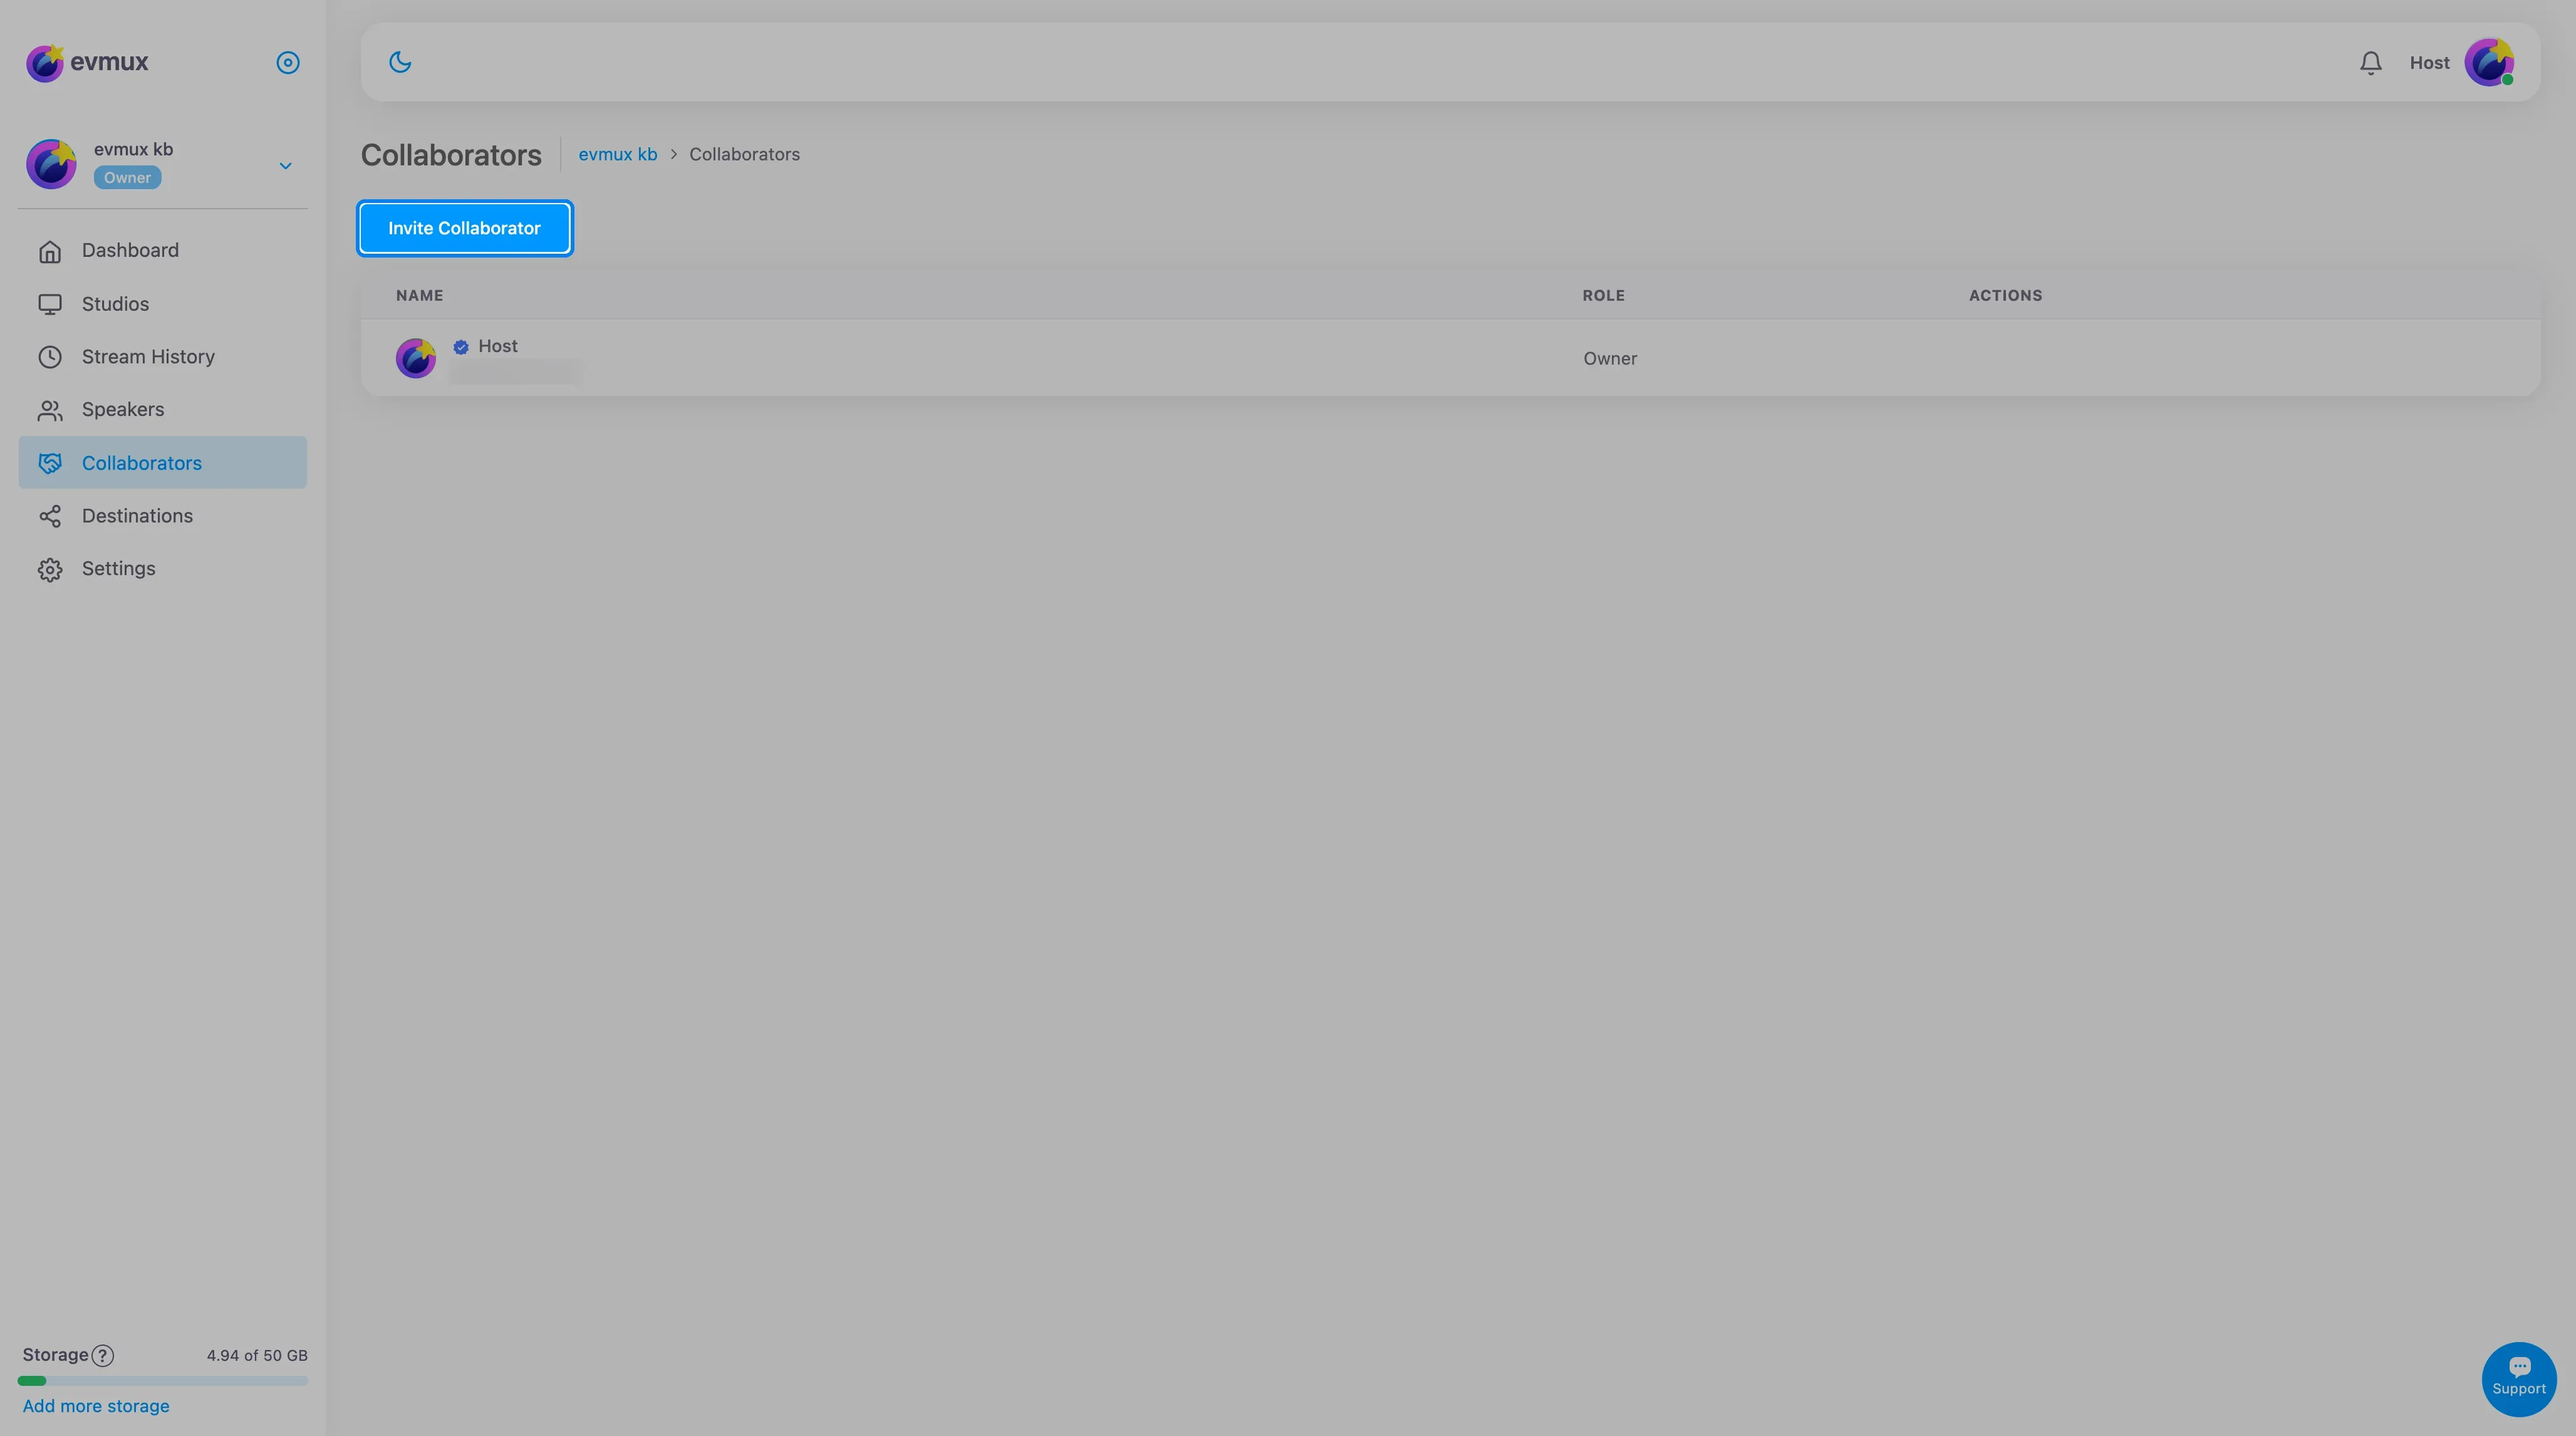
Task: Collapse sidebar using the circle target icon
Action: coord(288,62)
